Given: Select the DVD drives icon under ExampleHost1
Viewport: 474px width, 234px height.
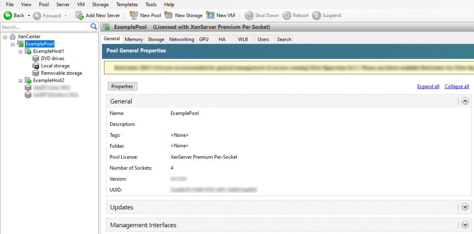Looking at the screenshot, I should click(36, 58).
